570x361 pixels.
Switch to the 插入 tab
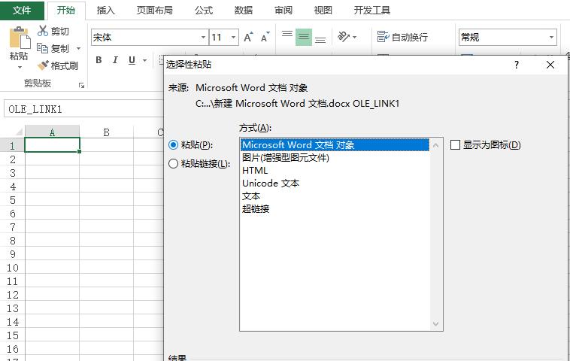coord(106,11)
